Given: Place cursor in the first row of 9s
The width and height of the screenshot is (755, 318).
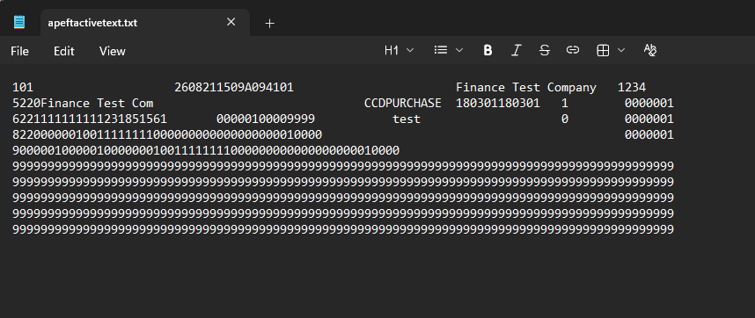Looking at the screenshot, I should click(343, 166).
